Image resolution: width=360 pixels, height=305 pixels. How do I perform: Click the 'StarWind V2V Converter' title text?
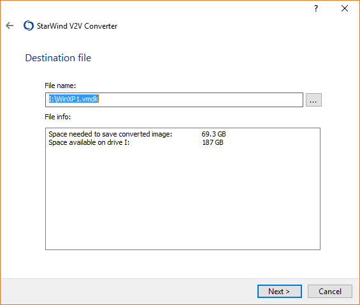click(77, 26)
